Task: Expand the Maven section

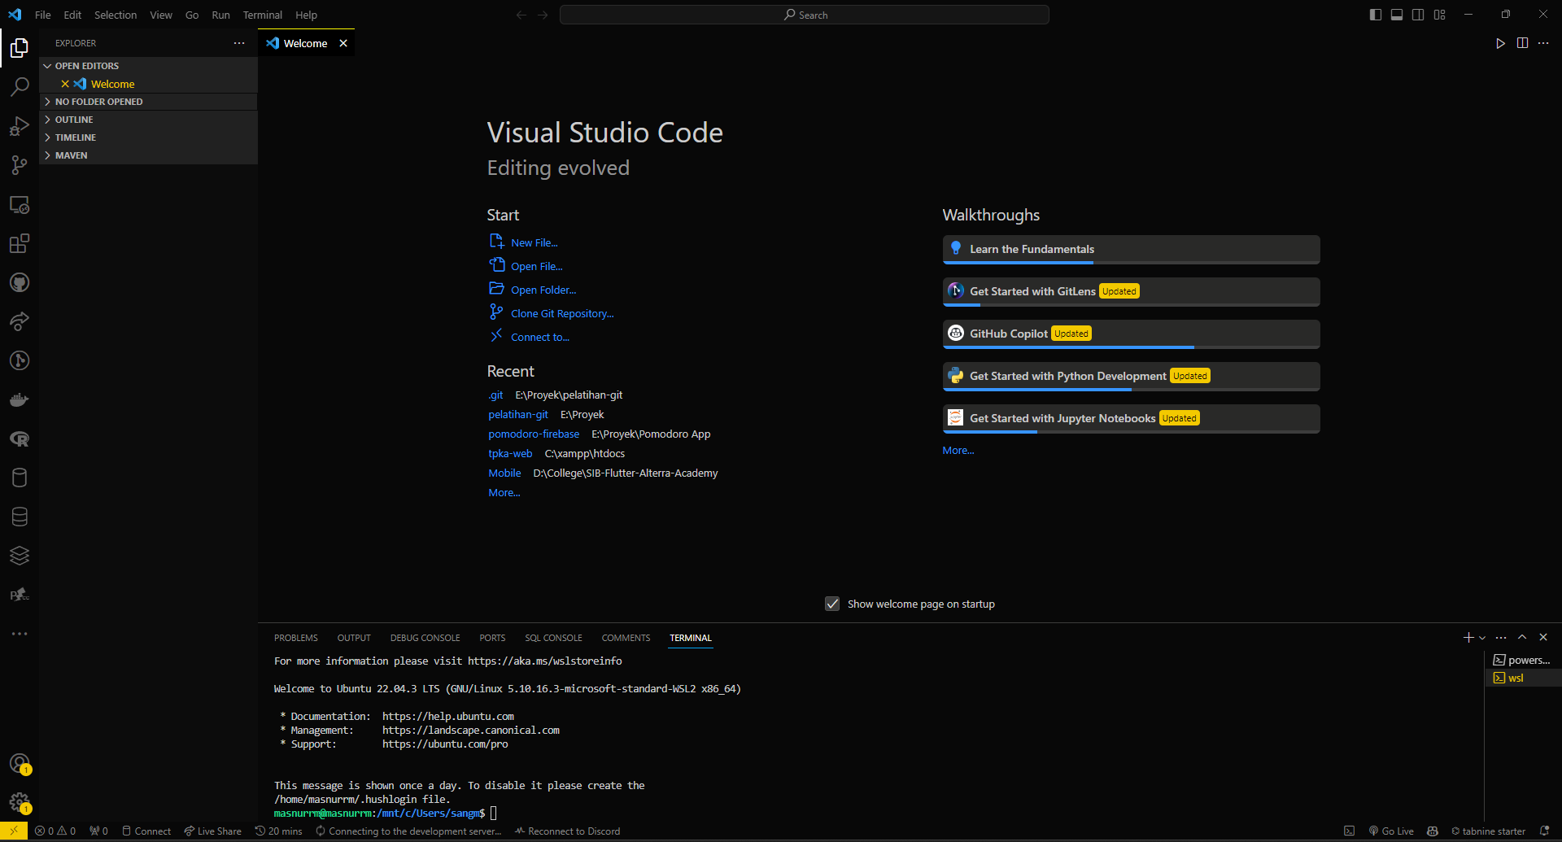Action: pyautogui.click(x=148, y=155)
